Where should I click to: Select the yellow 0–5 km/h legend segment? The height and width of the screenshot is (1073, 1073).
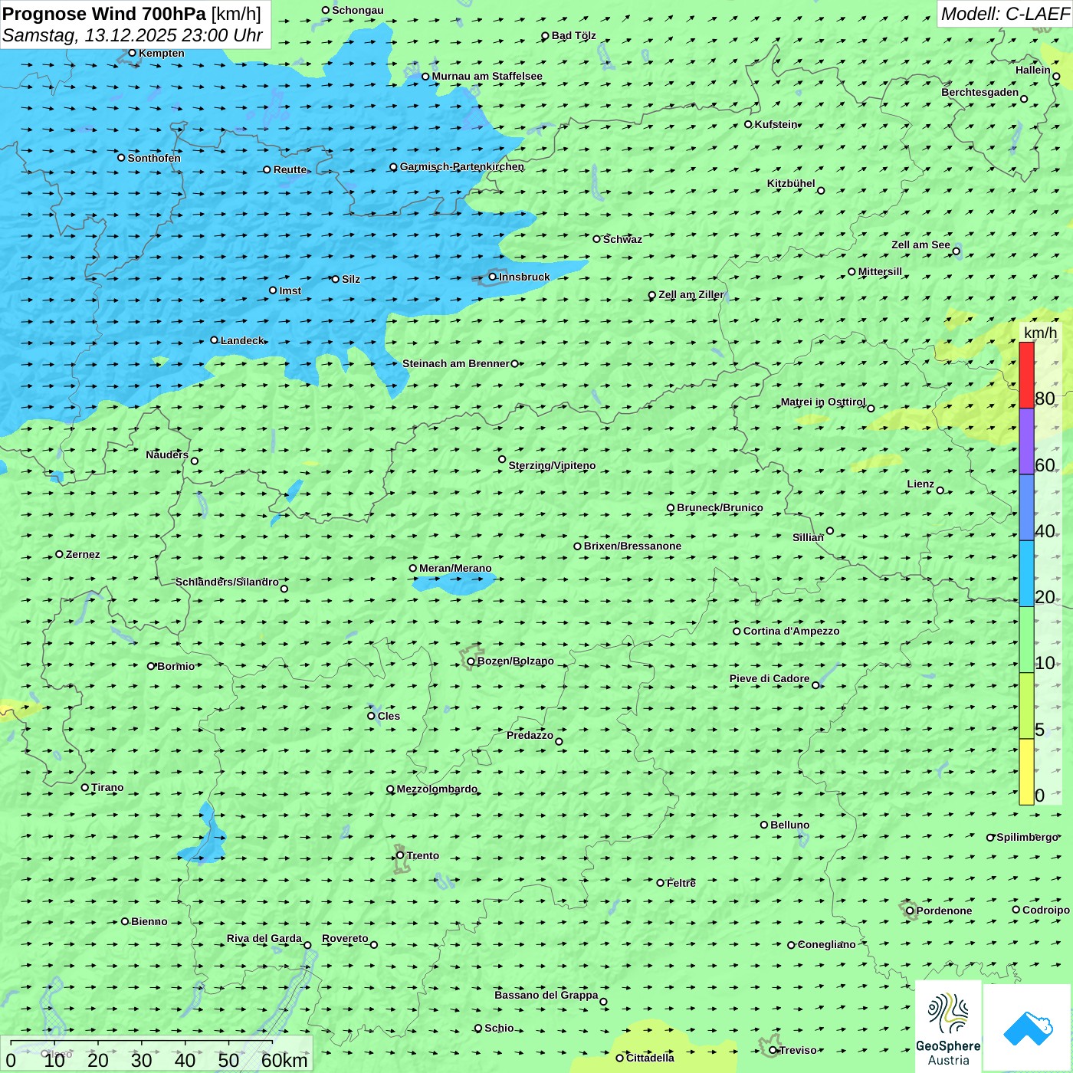pos(1026,771)
